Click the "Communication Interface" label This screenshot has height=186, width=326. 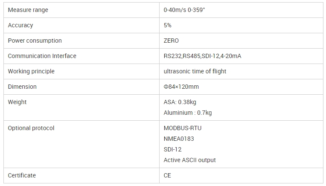pos(42,56)
